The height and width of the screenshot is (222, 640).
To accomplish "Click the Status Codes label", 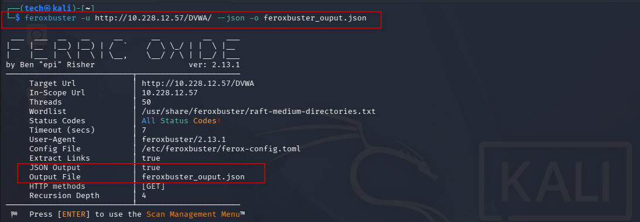I will point(57,121).
